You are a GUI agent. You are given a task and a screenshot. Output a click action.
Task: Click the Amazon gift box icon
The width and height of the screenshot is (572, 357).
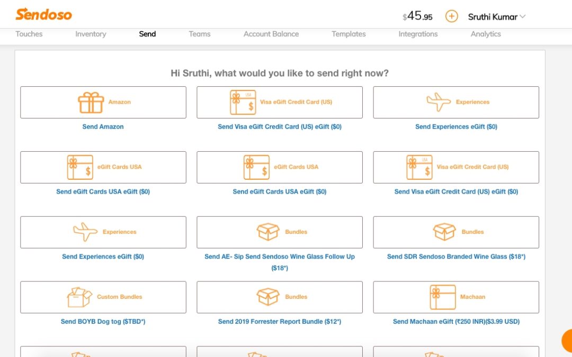coord(91,103)
